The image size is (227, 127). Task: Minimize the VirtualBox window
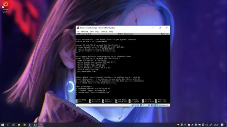tap(153, 28)
